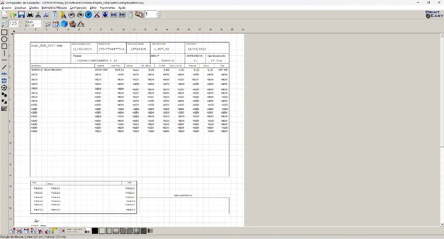Select the vertical line tool
This screenshot has width=444, height=239.
pyautogui.click(x=4, y=53)
